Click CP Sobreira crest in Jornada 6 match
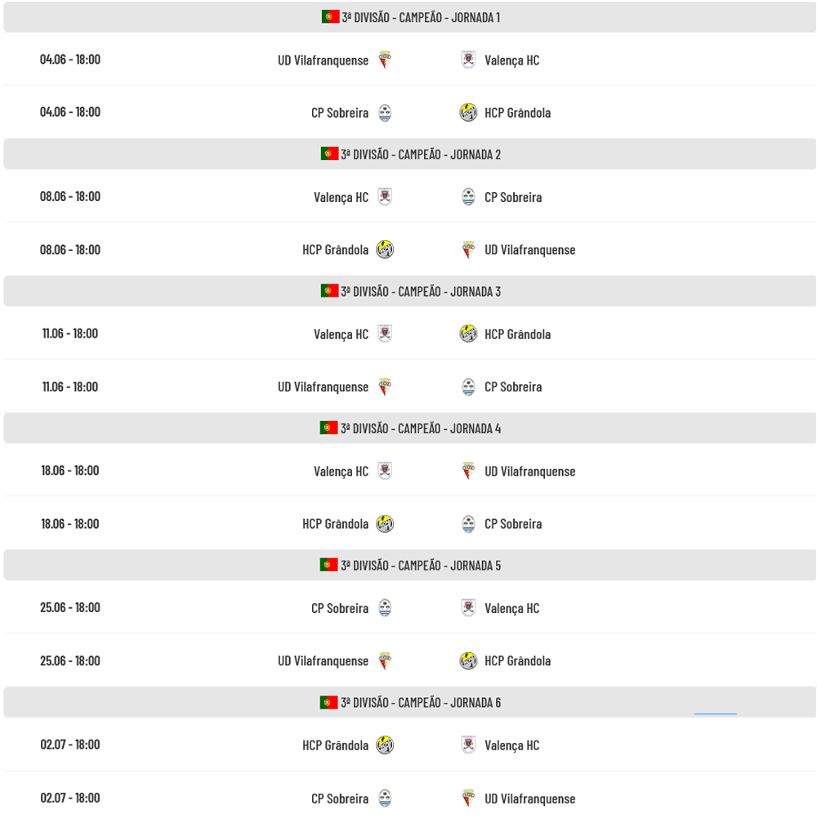The width and height of the screenshot is (817, 823). [385, 798]
